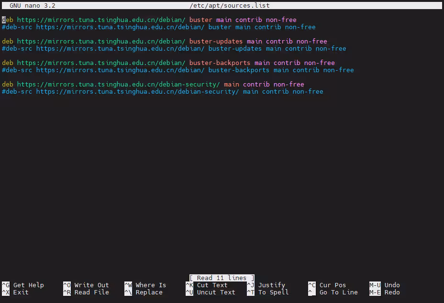Viewport: 444px width, 303px height.
Task: Click '#deb-src' on the debian-security line
Action: pos(17,92)
